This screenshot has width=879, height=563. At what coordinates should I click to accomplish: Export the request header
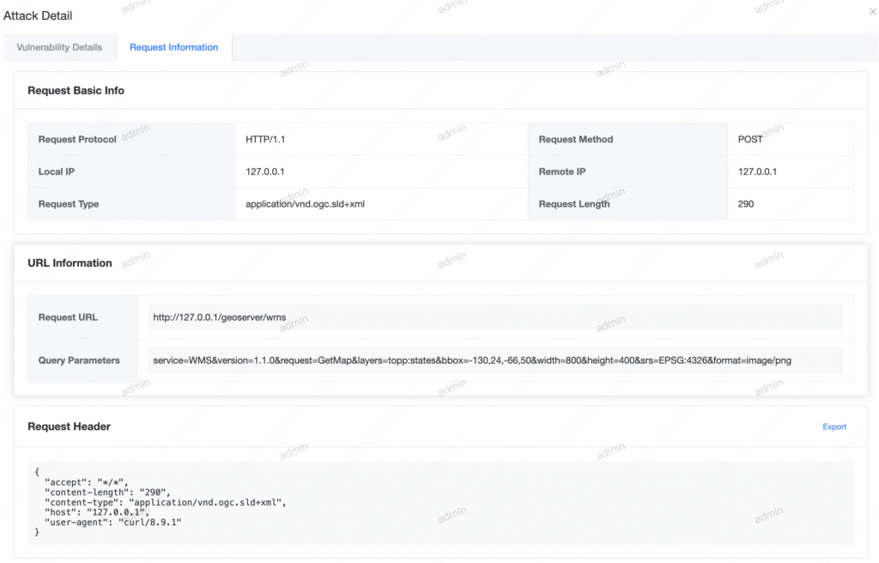[834, 427]
